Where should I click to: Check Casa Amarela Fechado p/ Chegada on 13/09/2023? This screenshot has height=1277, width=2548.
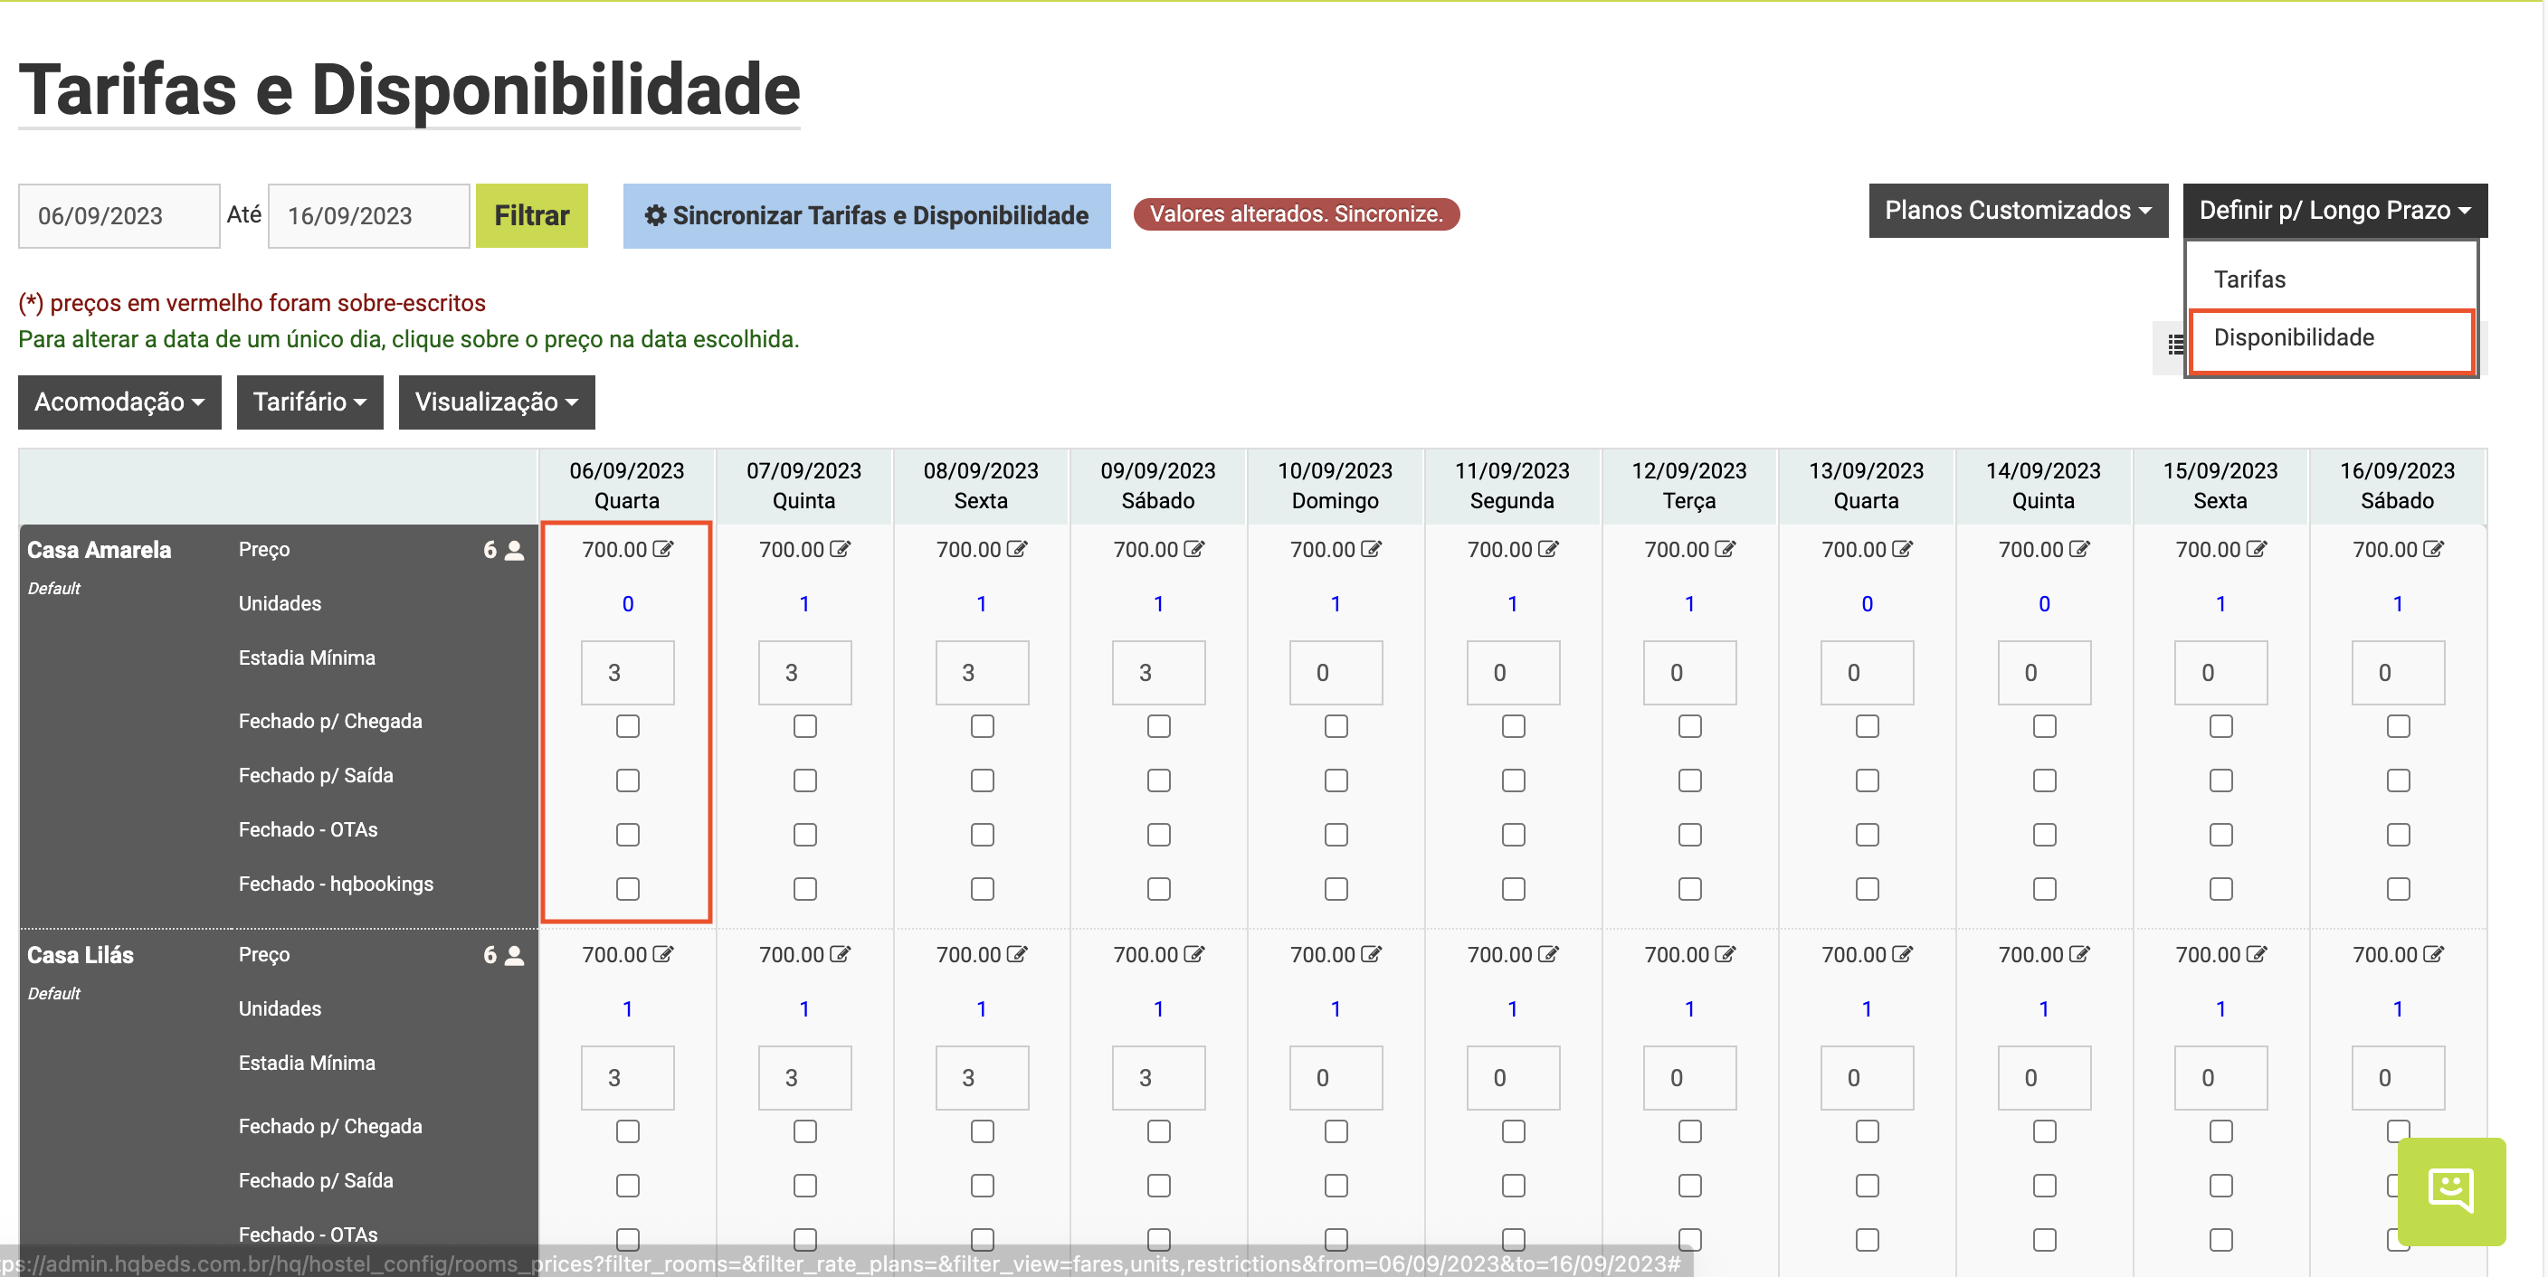[1868, 726]
